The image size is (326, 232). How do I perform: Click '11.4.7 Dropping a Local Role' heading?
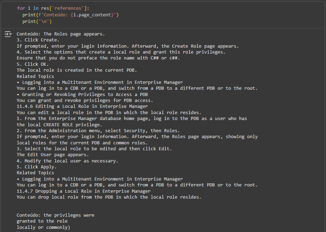pos(84,191)
